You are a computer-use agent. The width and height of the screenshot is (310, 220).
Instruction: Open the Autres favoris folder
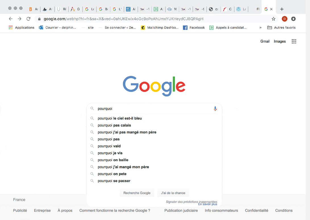click(x=281, y=28)
